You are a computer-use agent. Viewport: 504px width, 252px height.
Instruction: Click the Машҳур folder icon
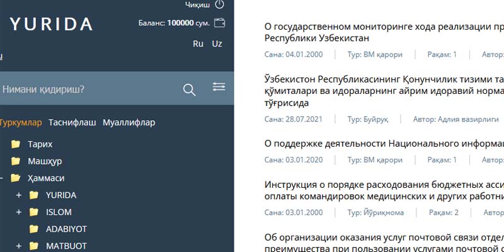coord(15,161)
